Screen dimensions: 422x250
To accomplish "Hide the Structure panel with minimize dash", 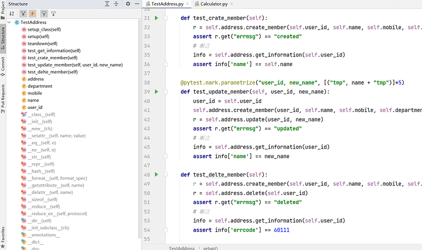I will pyautogui.click(x=137, y=4).
